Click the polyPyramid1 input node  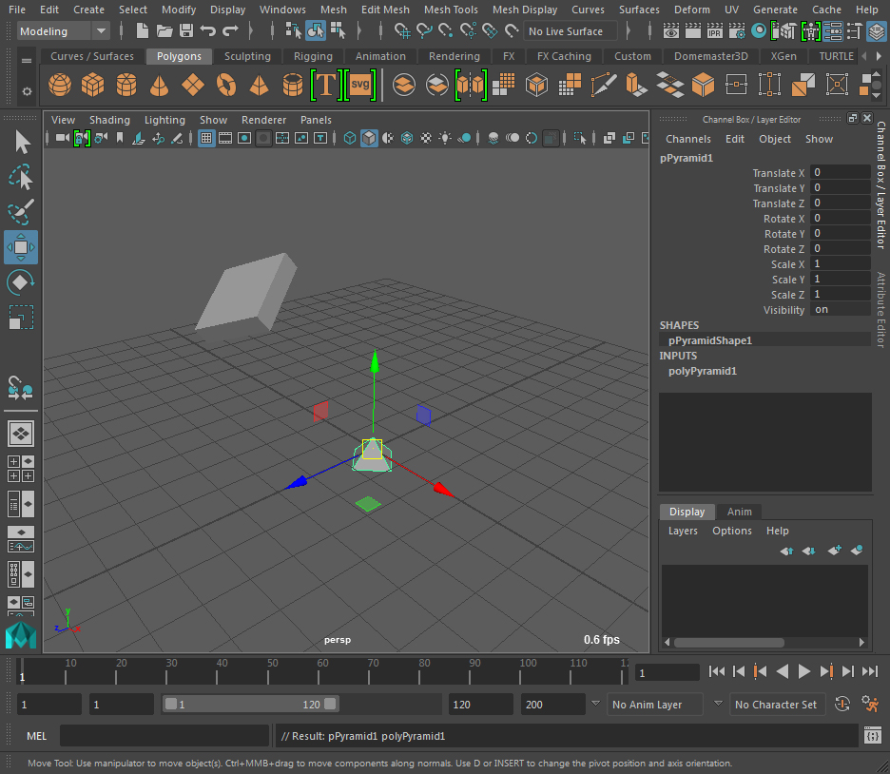point(703,371)
